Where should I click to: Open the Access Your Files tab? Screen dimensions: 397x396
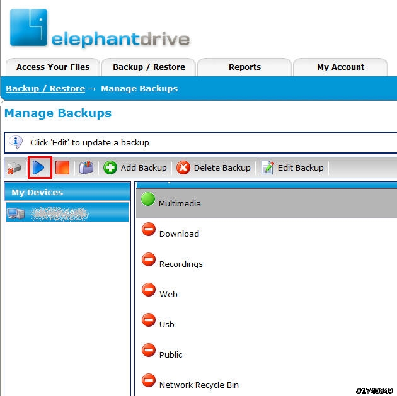click(53, 67)
